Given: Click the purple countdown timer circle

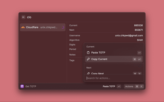Looking at the screenshot, I should [x=63, y=27].
